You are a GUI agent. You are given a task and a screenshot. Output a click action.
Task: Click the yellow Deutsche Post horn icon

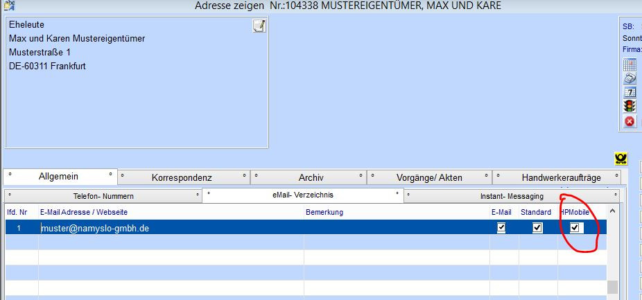tap(621, 159)
